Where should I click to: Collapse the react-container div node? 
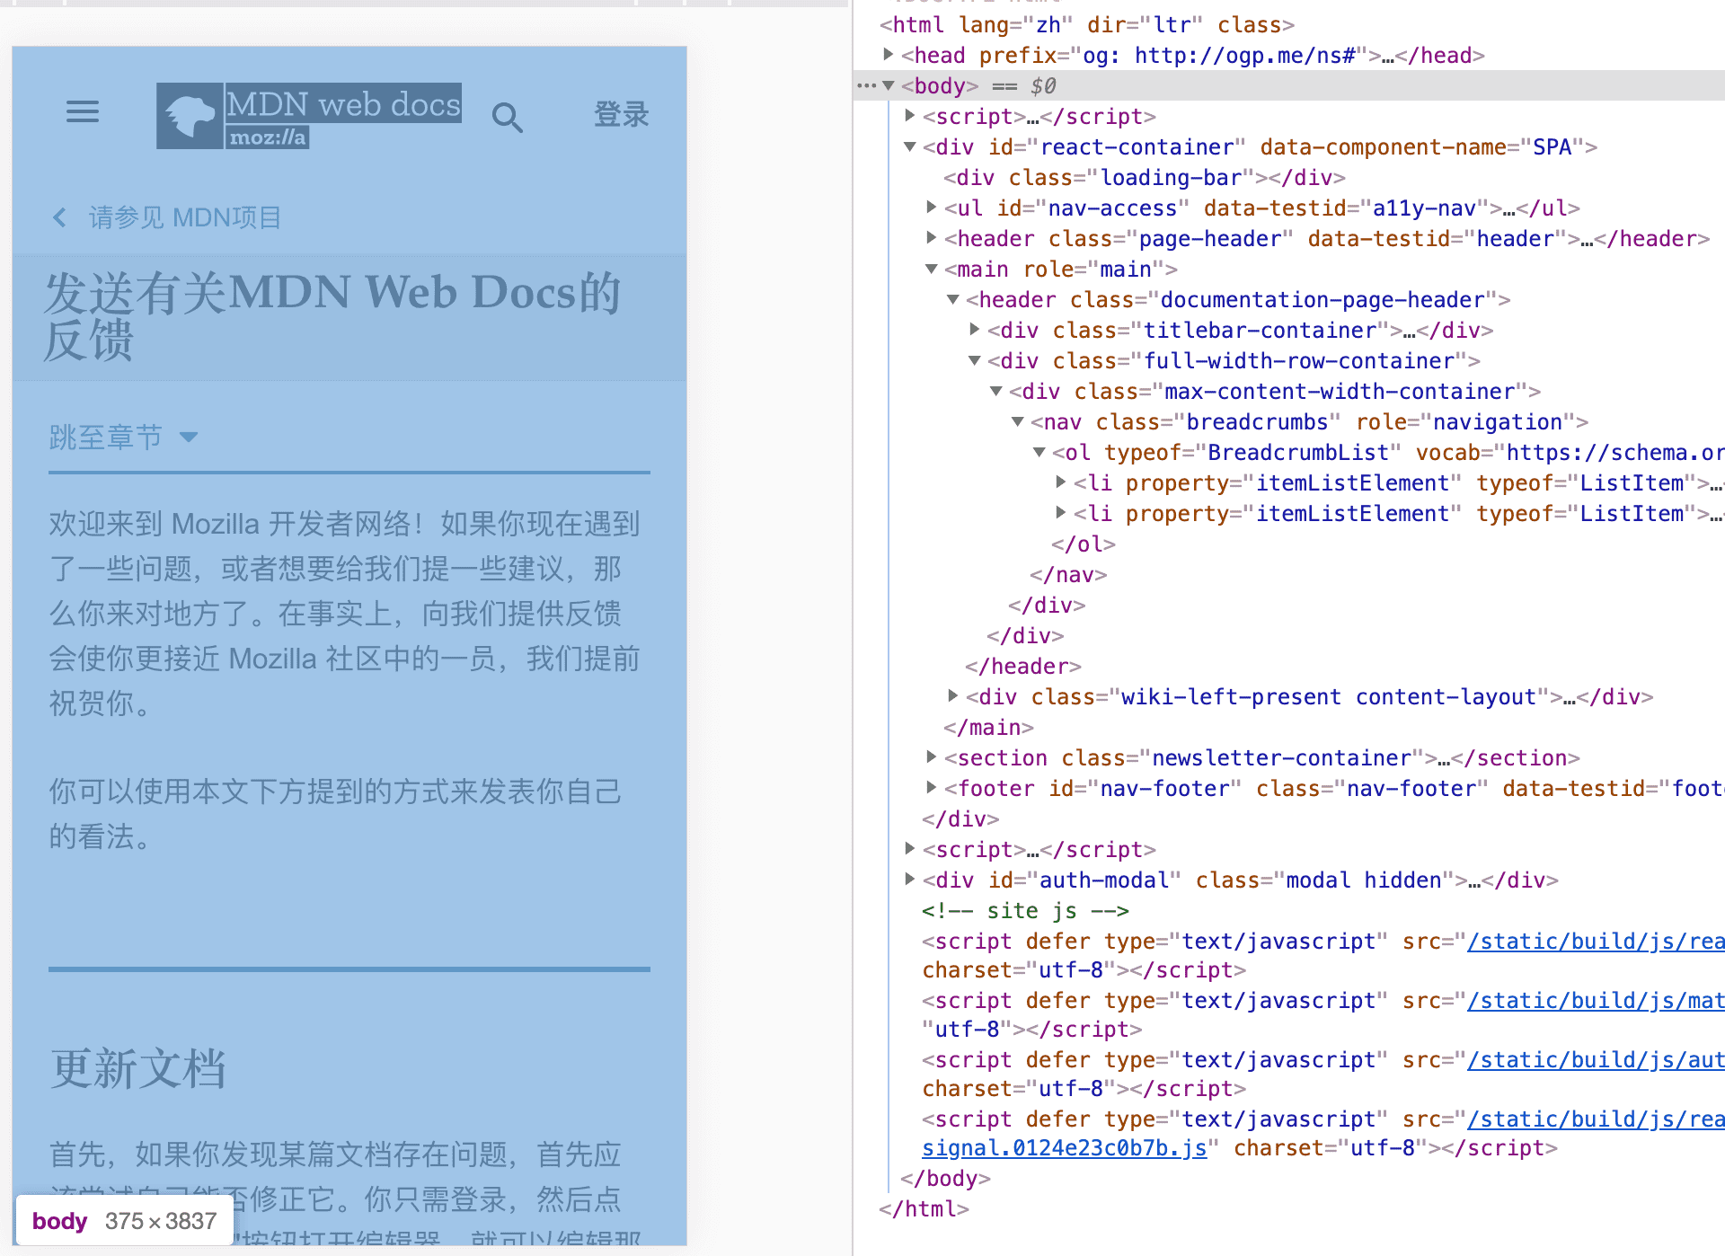(x=909, y=146)
